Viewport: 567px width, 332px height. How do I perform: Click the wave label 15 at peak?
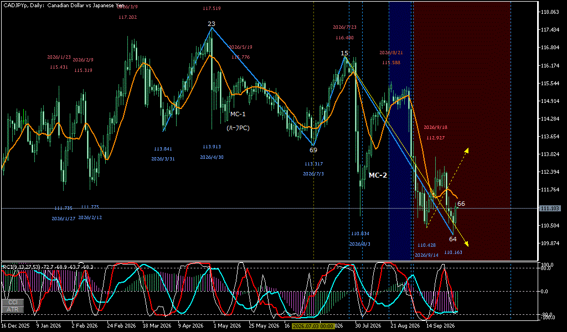[x=344, y=54]
